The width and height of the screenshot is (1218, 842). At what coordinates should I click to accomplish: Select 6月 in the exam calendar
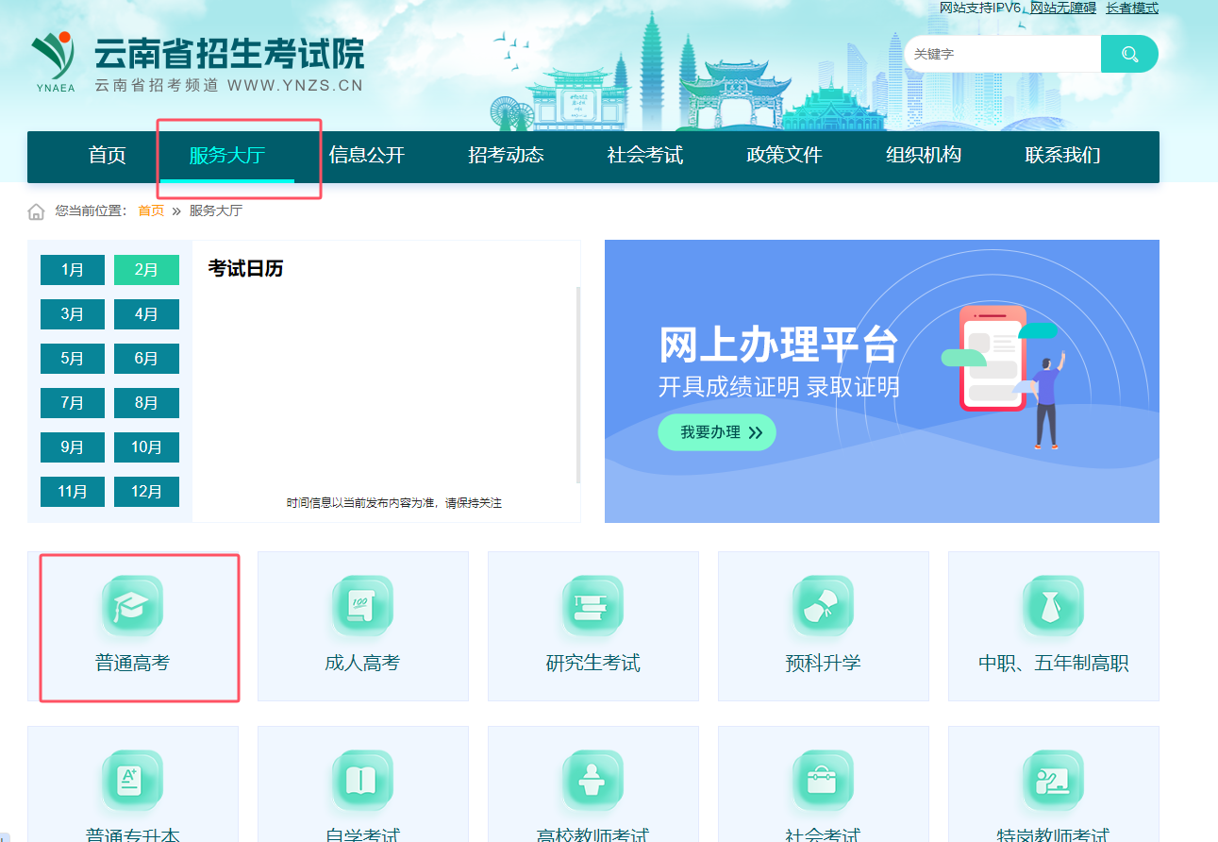[x=146, y=359]
